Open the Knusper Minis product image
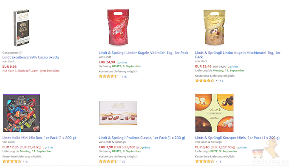This screenshot has width=289, height=166. (214, 113)
